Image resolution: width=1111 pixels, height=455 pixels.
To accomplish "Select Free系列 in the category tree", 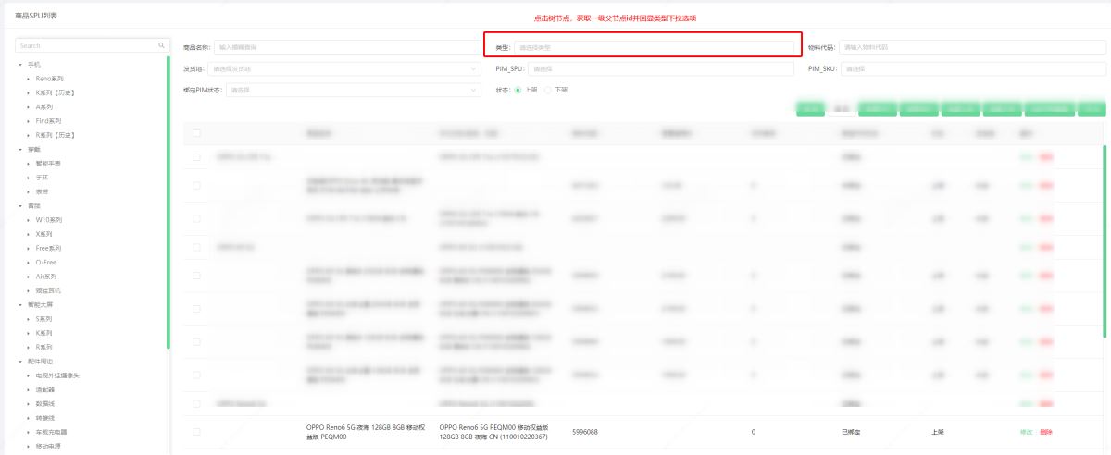I will tap(48, 248).
